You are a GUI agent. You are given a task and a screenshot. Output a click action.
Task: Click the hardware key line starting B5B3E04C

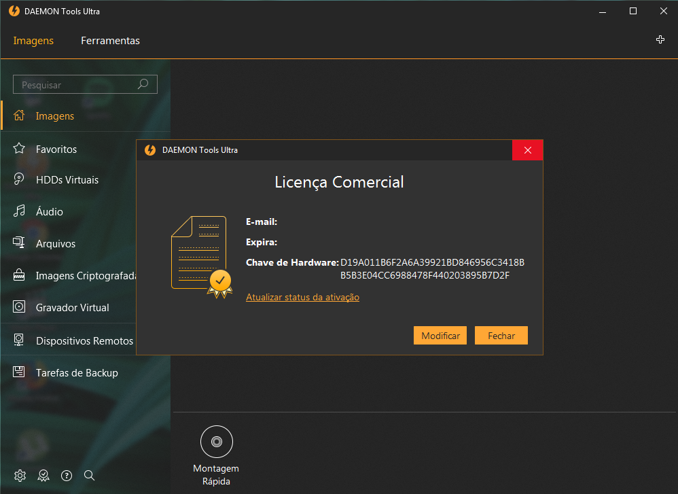tap(425, 276)
